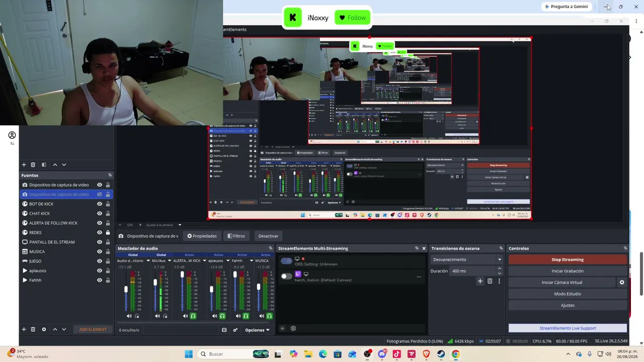Hide the Fahhh source
This screenshot has height=362, width=644.
click(100, 280)
